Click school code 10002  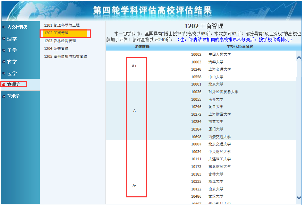coord(196,55)
